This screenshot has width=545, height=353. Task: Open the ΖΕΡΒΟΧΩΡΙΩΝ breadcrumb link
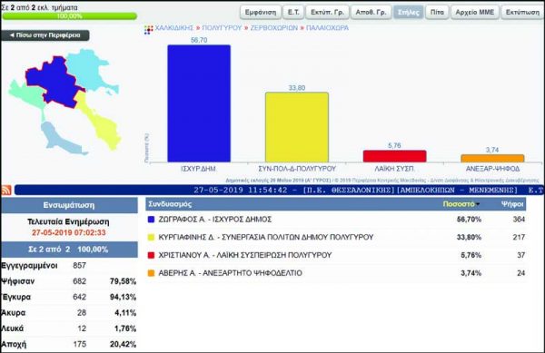274,28
